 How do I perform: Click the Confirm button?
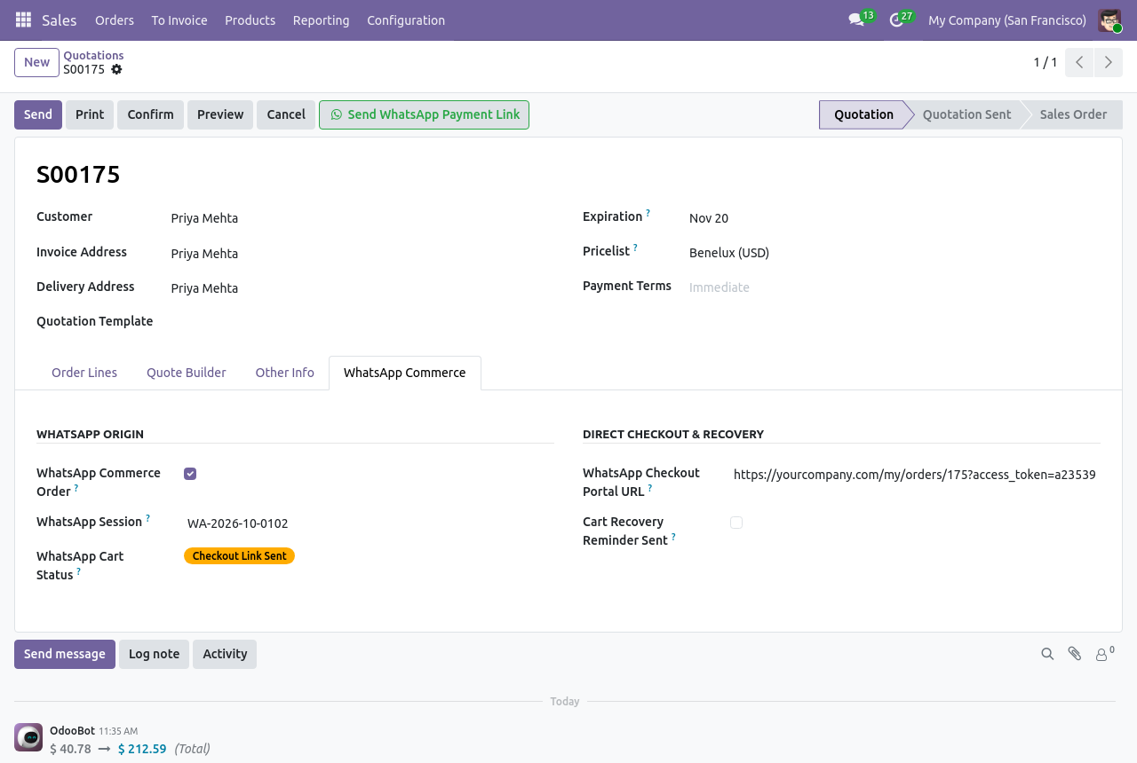(150, 114)
